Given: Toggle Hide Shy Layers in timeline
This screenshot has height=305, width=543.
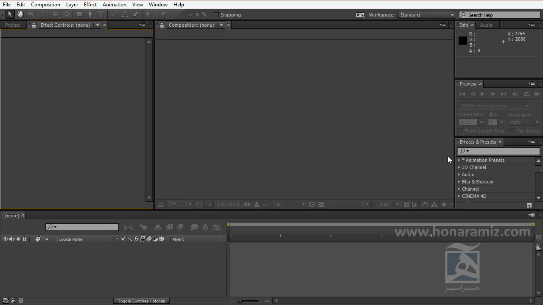Looking at the screenshot, I should (157, 227).
